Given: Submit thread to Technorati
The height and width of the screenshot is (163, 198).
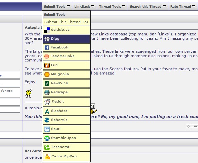Looking at the screenshot, I should (66, 147).
